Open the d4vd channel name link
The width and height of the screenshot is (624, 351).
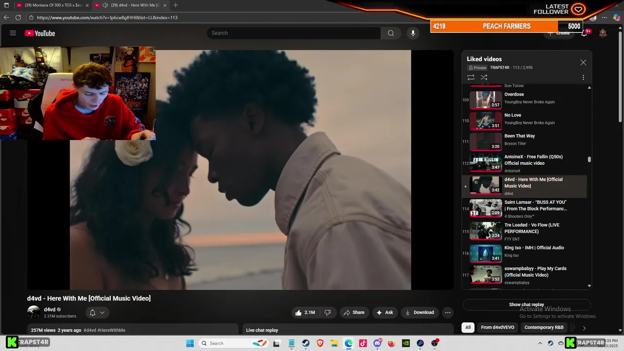50,310
